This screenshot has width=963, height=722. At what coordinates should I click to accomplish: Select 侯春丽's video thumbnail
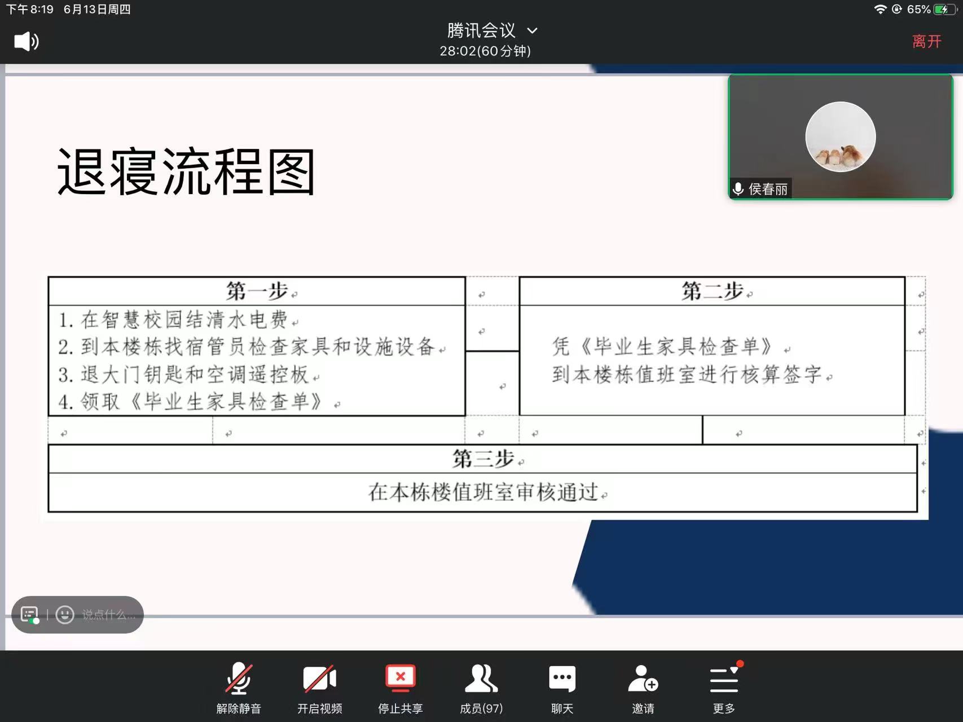pos(841,137)
